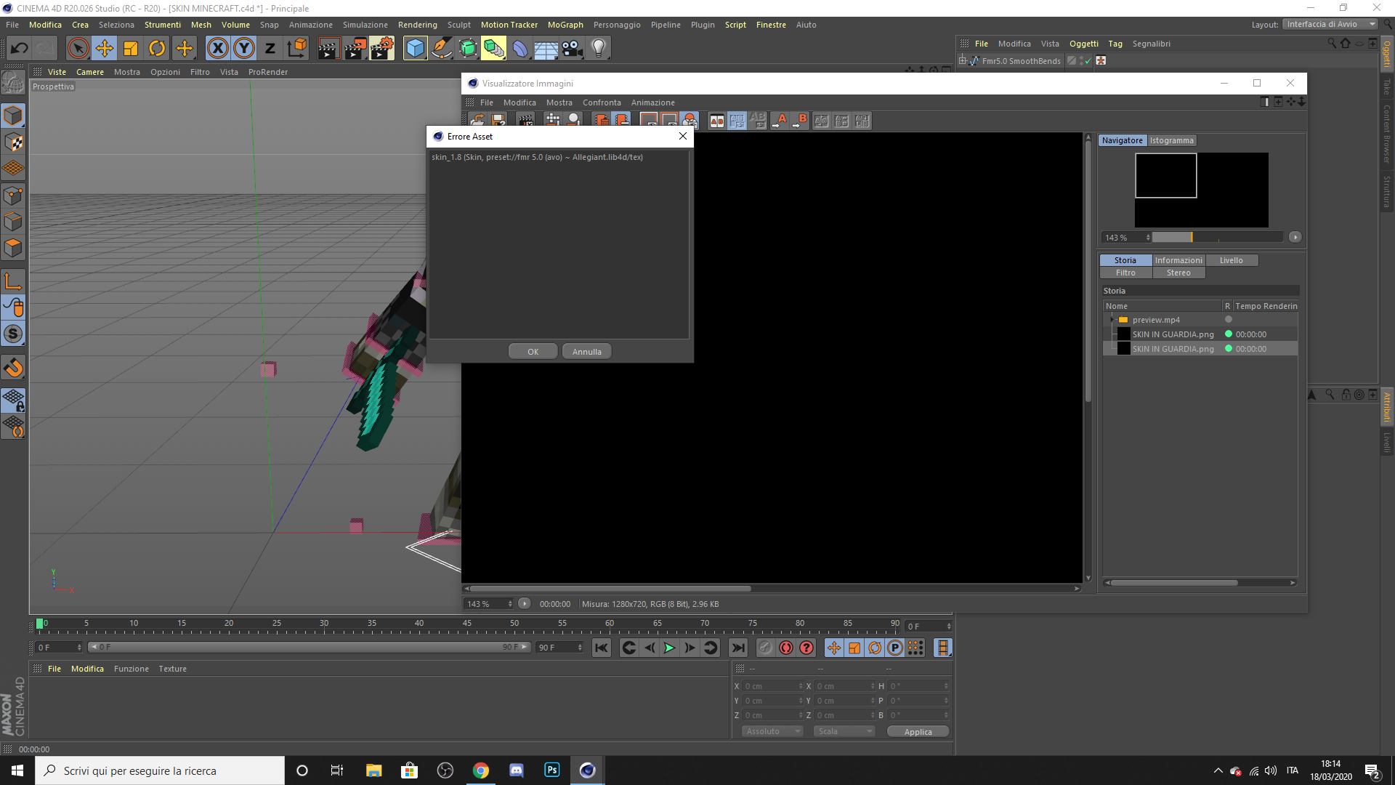The width and height of the screenshot is (1395, 785).
Task: Open zoom 143 % stepper in viewer status bar
Action: click(510, 604)
